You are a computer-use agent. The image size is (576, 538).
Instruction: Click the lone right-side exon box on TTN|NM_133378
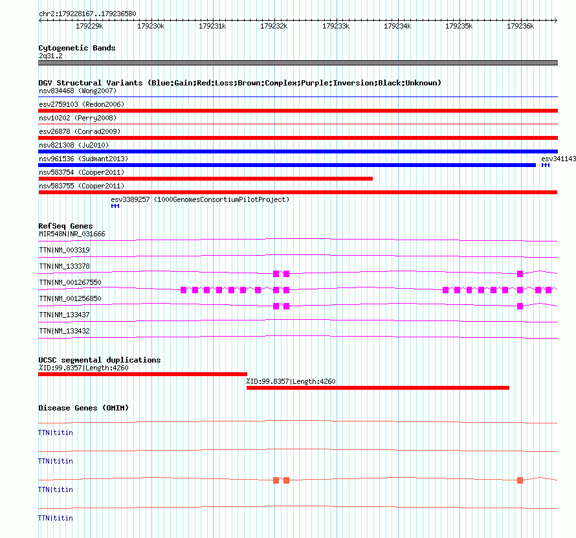[x=520, y=274]
